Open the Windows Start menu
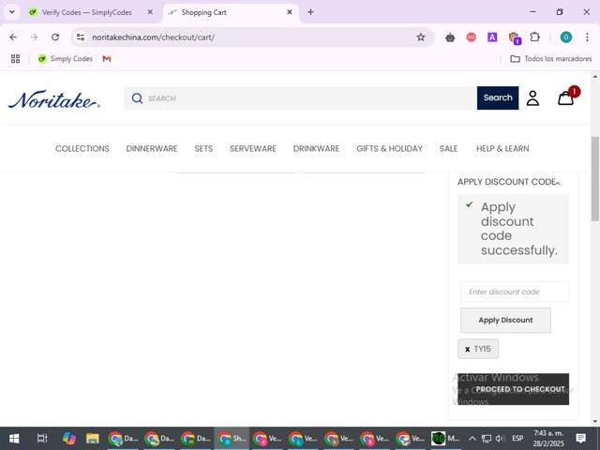Image resolution: width=600 pixels, height=450 pixels. tap(14, 438)
